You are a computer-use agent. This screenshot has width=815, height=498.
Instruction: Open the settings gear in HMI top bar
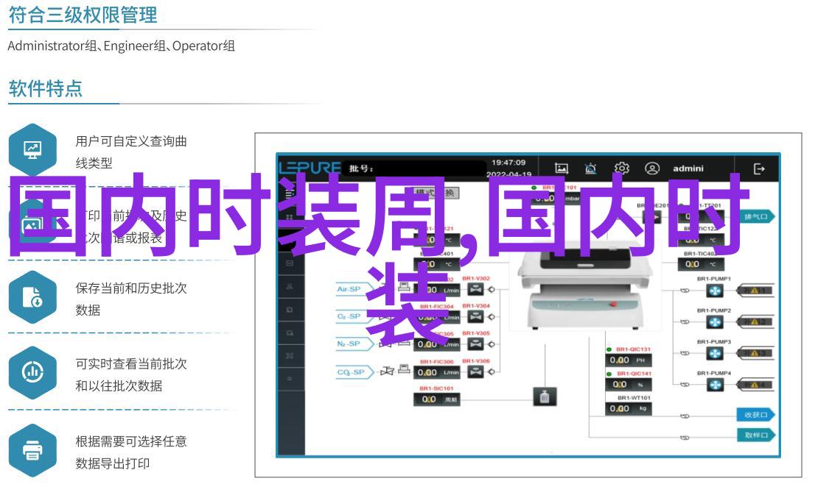pyautogui.click(x=621, y=168)
